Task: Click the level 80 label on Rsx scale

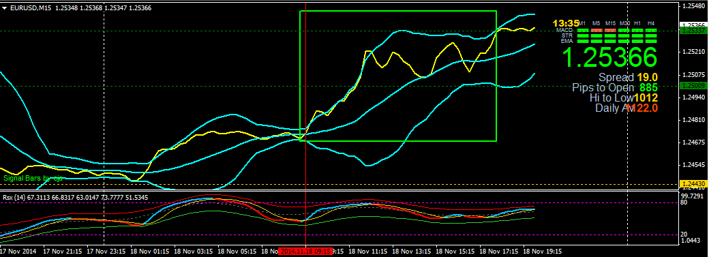Action: (x=684, y=202)
